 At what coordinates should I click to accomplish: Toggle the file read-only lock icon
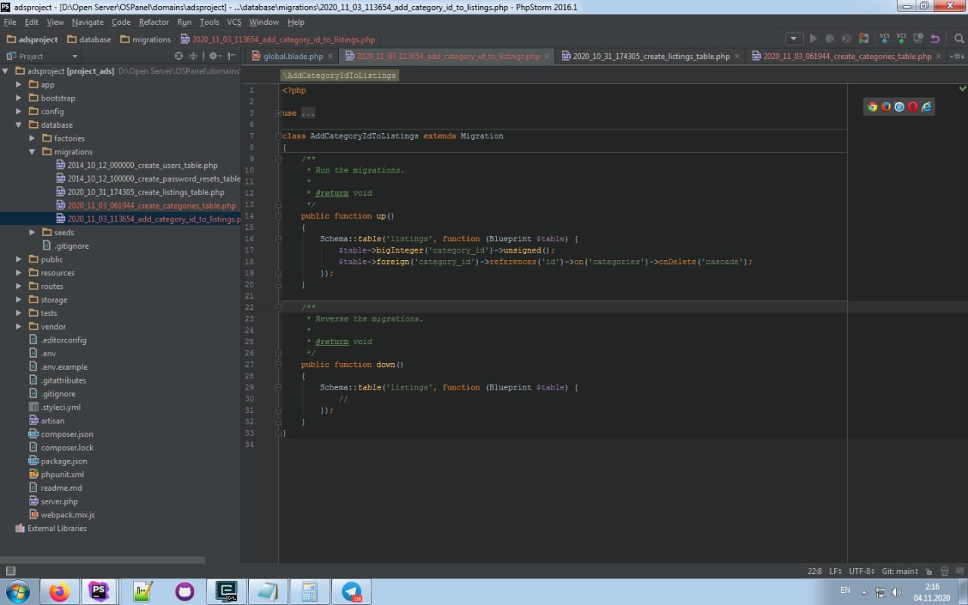[929, 572]
